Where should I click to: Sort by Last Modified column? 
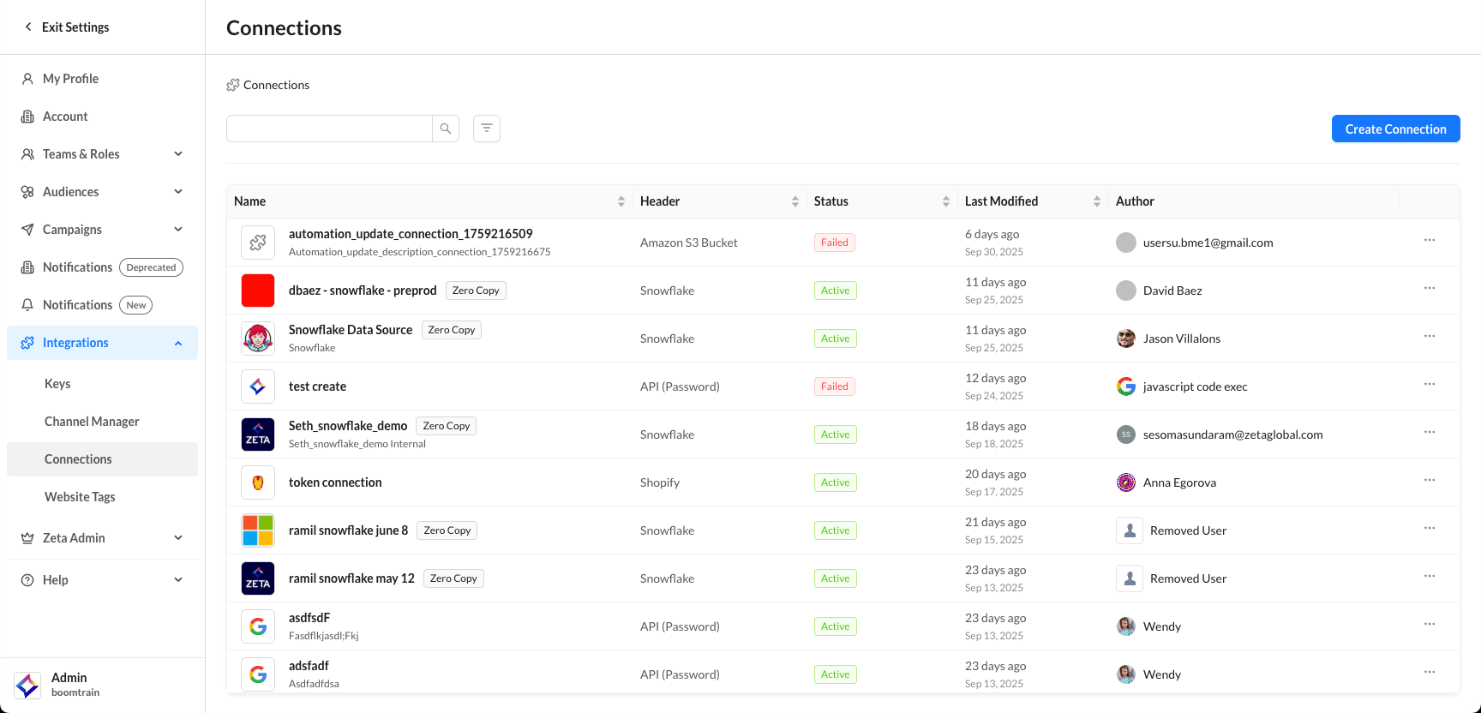[1096, 201]
